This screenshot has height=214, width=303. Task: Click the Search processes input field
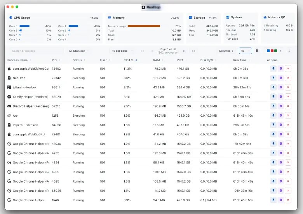[x=35, y=51]
